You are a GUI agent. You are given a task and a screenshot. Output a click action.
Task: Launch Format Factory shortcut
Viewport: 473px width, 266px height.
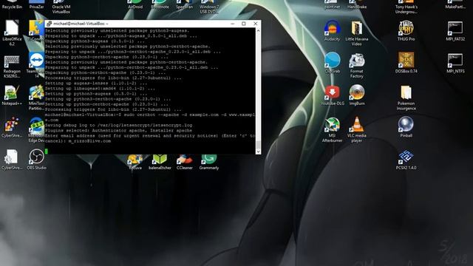357,65
